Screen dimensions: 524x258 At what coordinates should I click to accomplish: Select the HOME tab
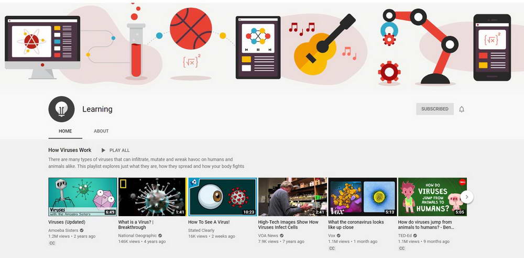[x=65, y=131]
